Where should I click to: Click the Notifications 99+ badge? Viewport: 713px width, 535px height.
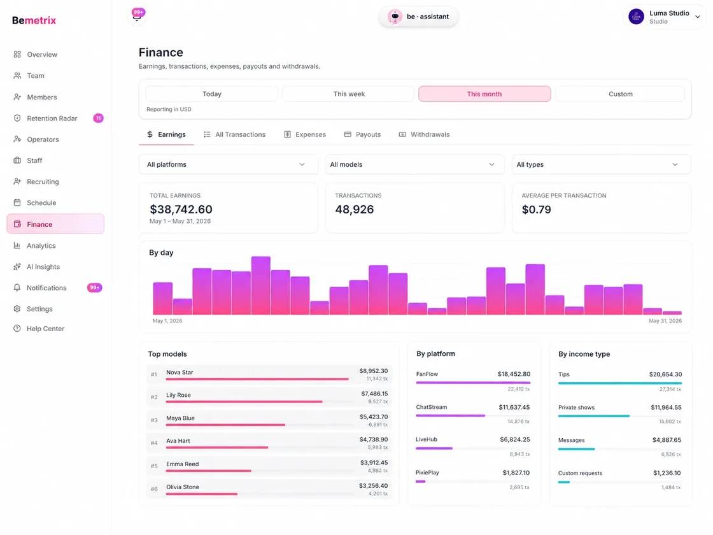pos(95,287)
